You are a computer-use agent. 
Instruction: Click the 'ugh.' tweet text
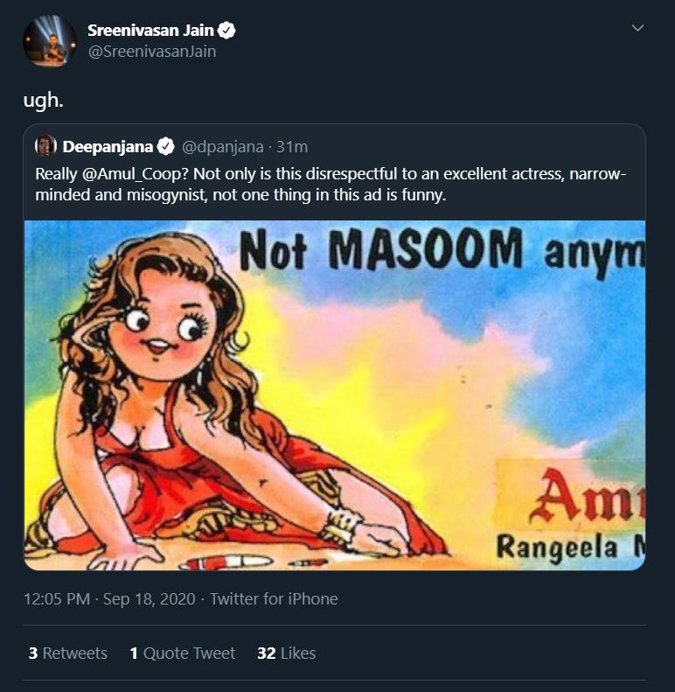coord(43,101)
